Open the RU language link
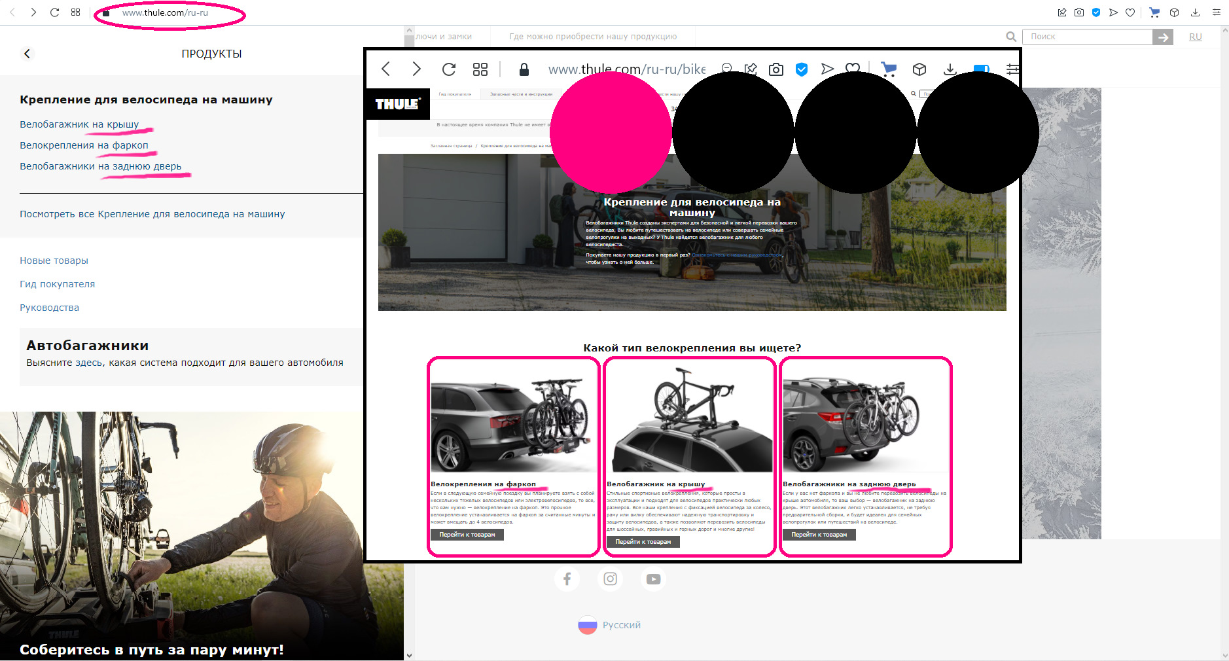The image size is (1229, 661). coord(1196,37)
